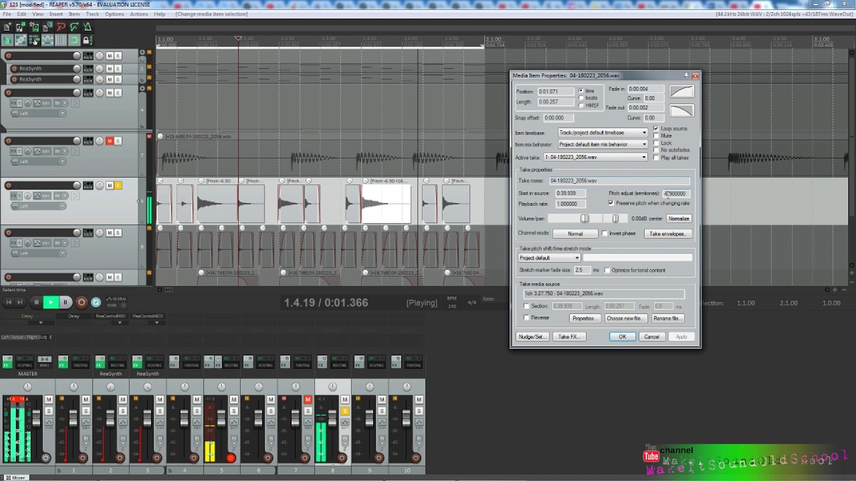Click the Take envelopes button

click(x=668, y=234)
